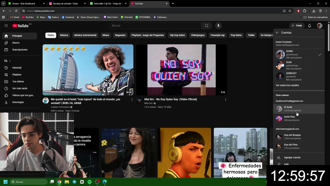Image resolution: width=330 pixels, height=186 pixels.
Task: Open the Burj Al Arab video thumbnail
Action: pos(88,70)
